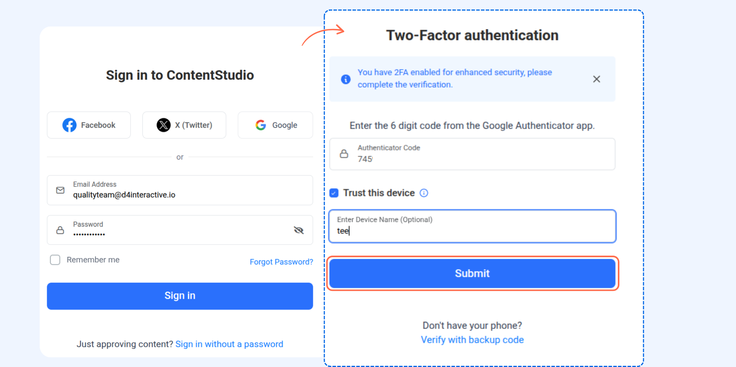The image size is (736, 367).
Task: Open Sign in without a password link
Action: pyautogui.click(x=229, y=344)
